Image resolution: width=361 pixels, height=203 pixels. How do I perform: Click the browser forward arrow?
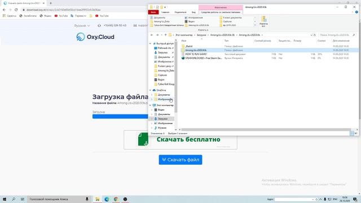point(10,10)
